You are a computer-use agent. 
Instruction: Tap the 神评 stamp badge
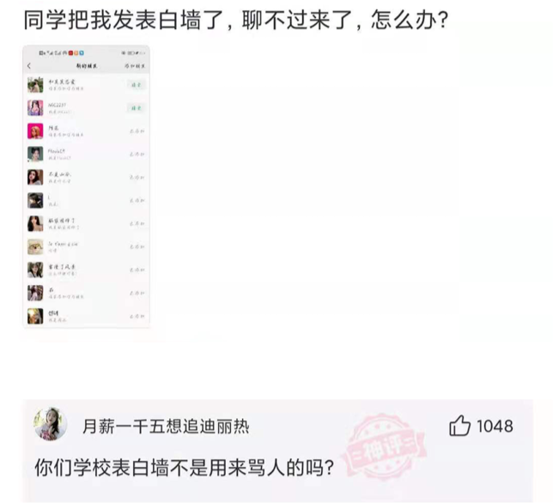pos(385,447)
